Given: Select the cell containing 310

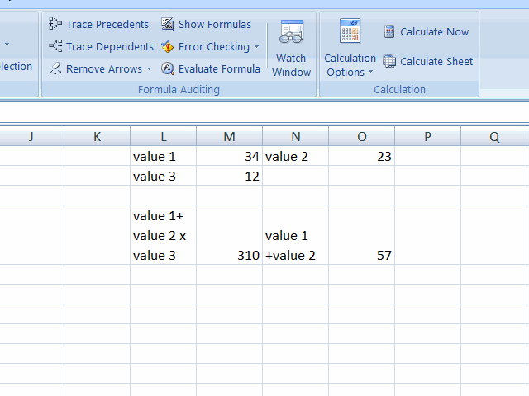Looking at the screenshot, I should (230, 235).
